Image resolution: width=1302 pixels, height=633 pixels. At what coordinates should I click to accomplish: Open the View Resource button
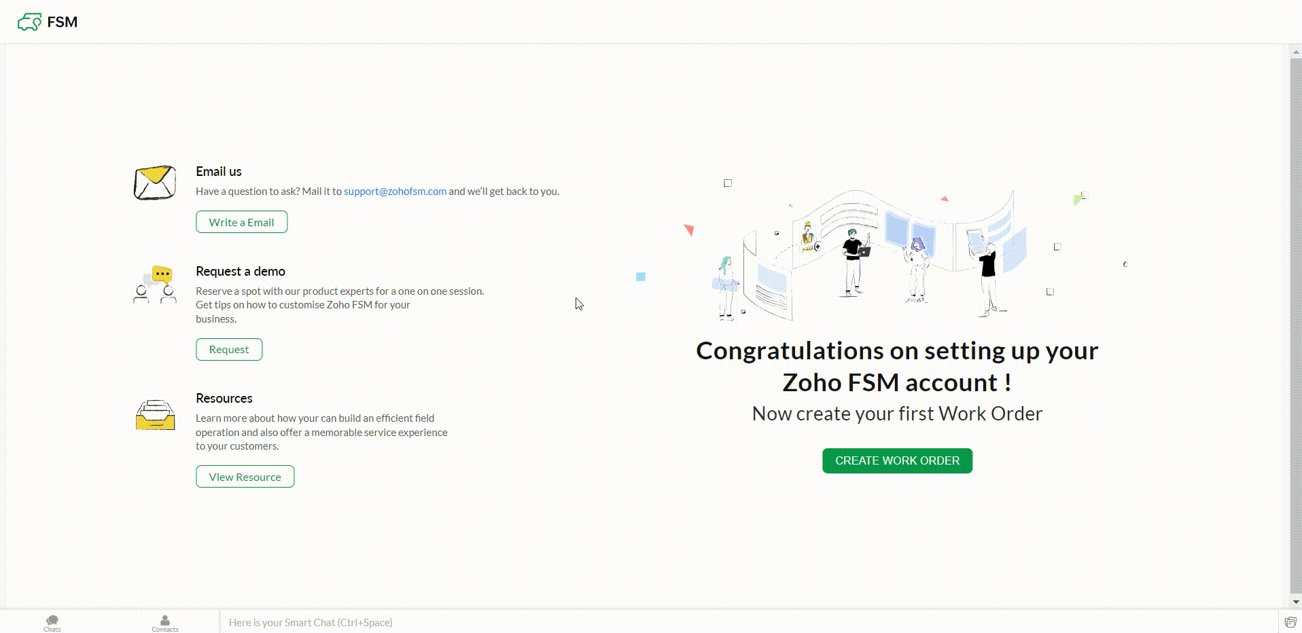point(245,477)
